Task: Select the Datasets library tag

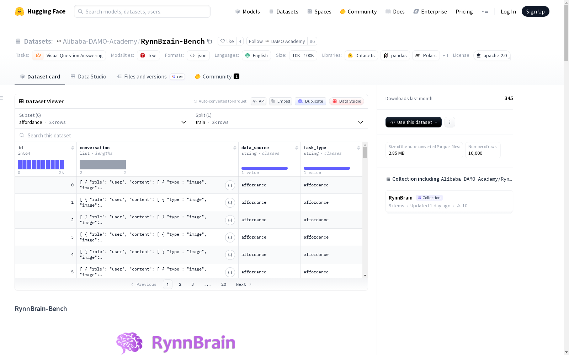Action: [361, 55]
